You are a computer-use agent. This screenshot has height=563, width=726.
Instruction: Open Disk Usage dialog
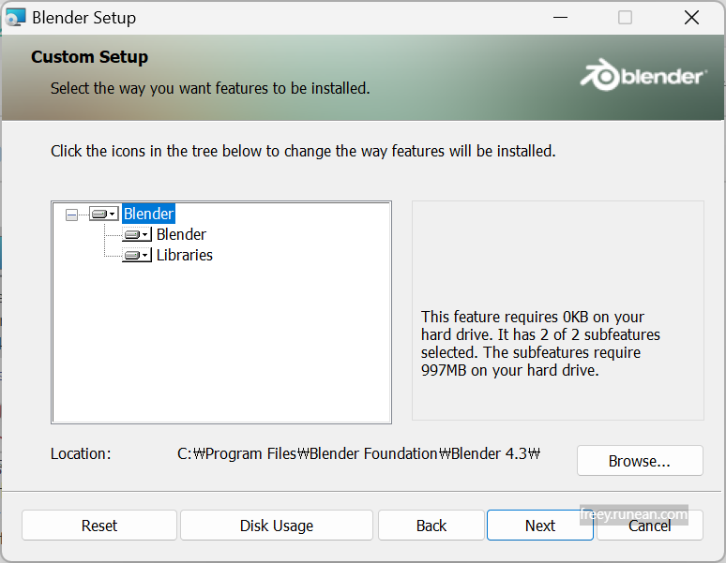tap(277, 526)
